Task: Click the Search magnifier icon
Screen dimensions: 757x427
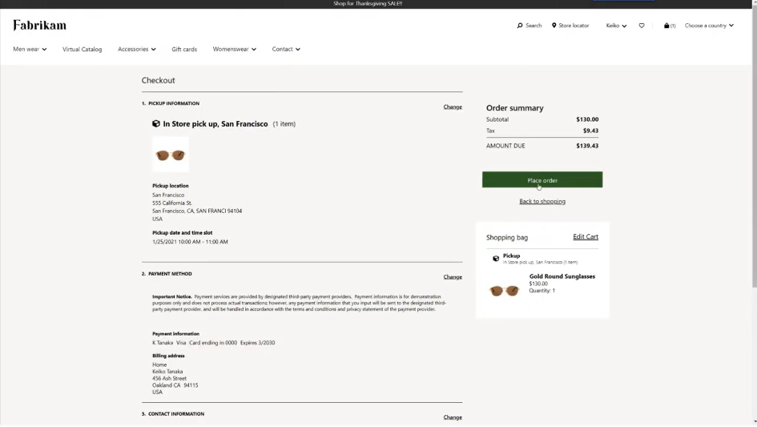Action: click(520, 26)
